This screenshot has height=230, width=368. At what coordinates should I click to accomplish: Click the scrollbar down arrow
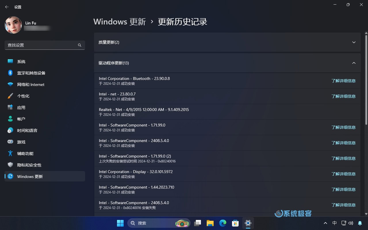pyautogui.click(x=366, y=214)
